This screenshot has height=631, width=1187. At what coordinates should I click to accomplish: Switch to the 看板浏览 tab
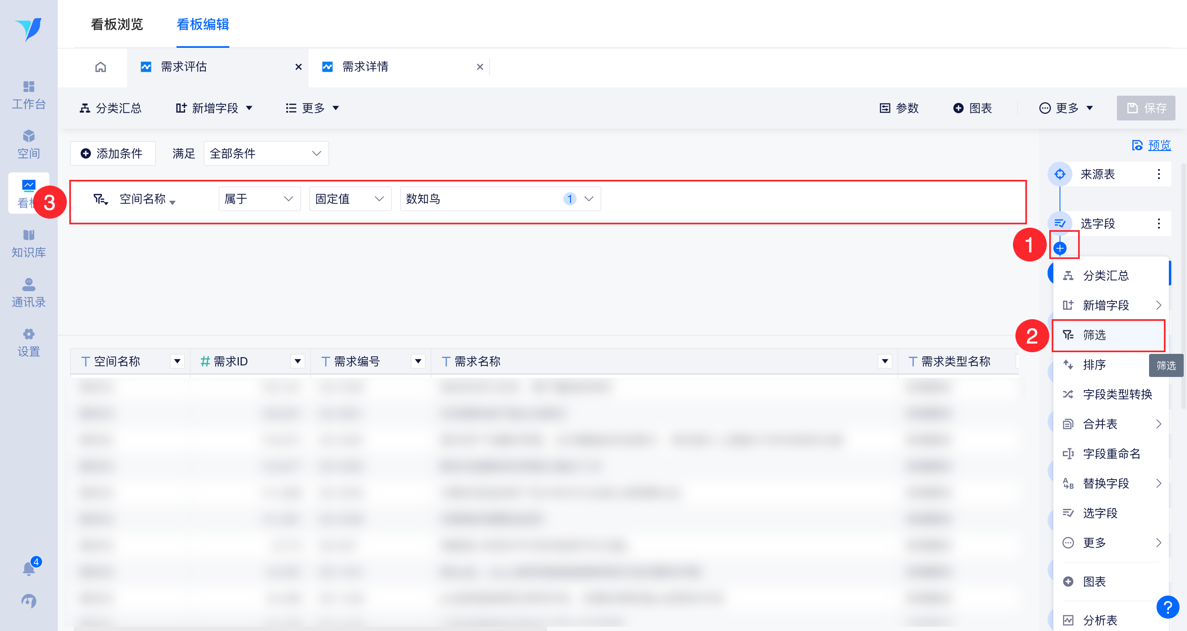pyautogui.click(x=117, y=24)
